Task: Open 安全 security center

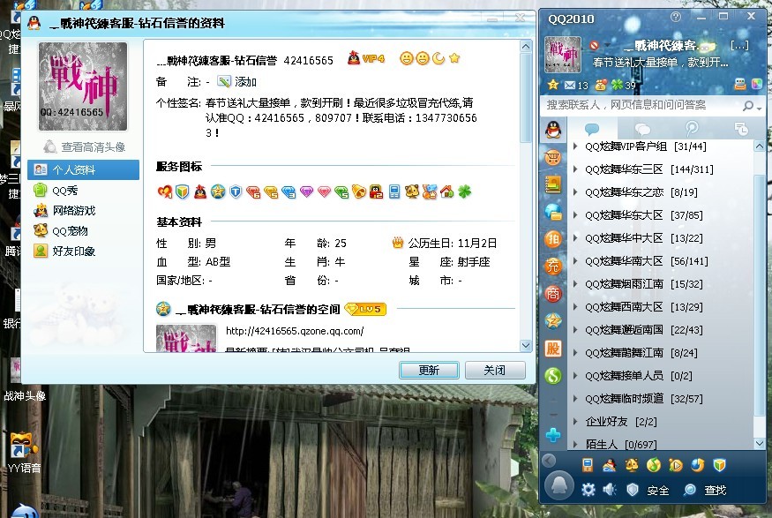Action: [648, 490]
